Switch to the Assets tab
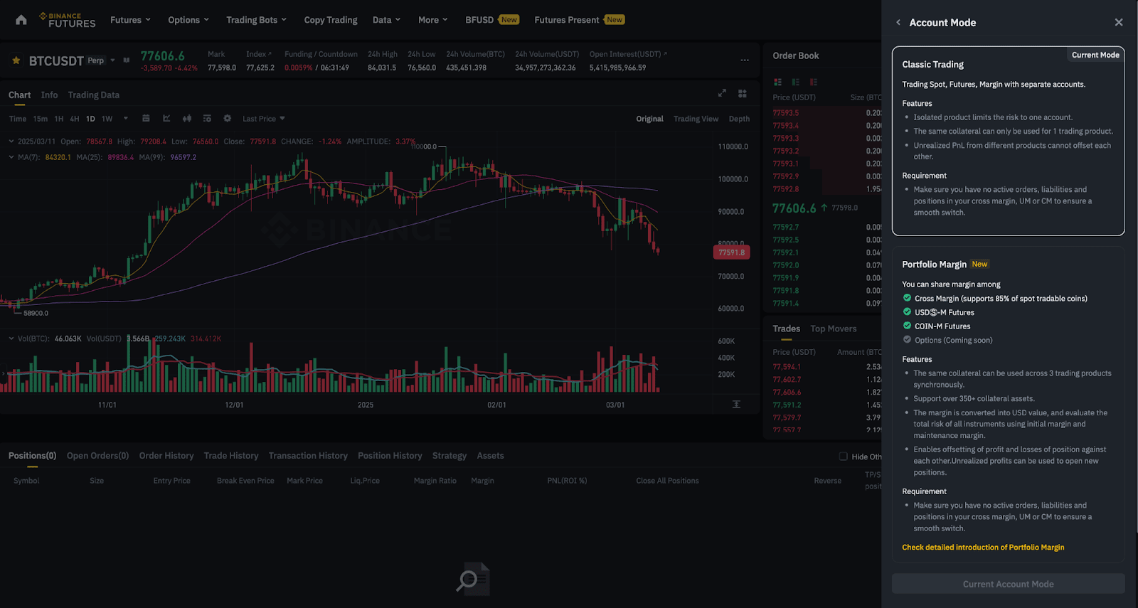Image resolution: width=1138 pixels, height=608 pixels. [x=491, y=456]
